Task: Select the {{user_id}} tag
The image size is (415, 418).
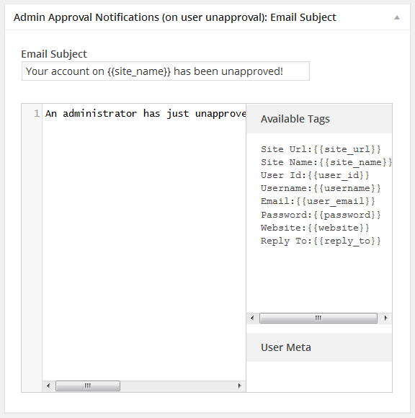Action: 339,175
